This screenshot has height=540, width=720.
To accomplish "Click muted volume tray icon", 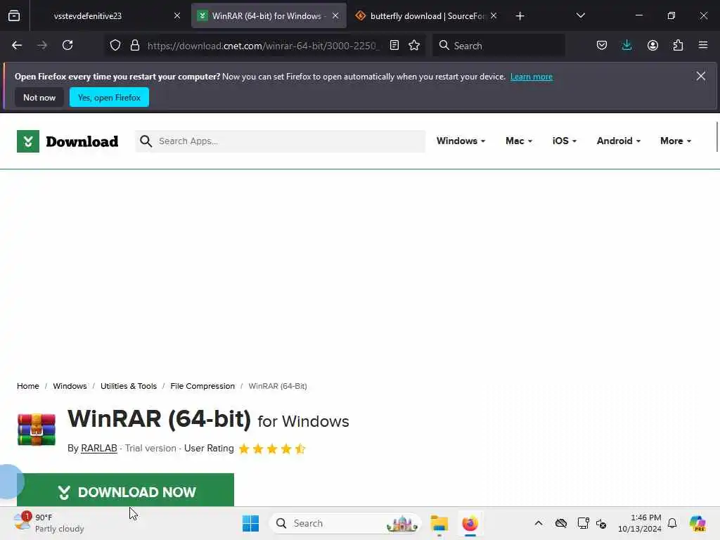I will point(601,523).
